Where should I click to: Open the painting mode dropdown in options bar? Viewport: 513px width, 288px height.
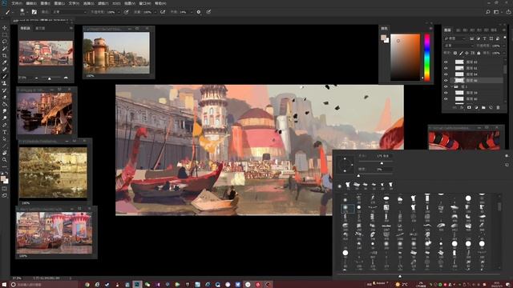click(70, 12)
